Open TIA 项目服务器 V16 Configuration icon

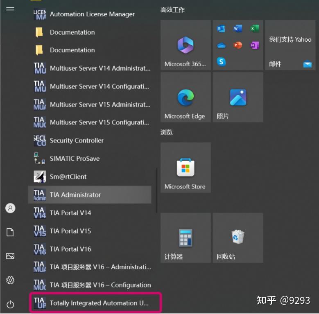[40, 285]
